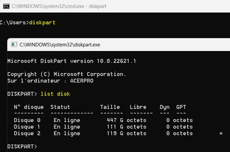
Task: Click the cmd.exe window title bar icon
Action: click(6, 6)
